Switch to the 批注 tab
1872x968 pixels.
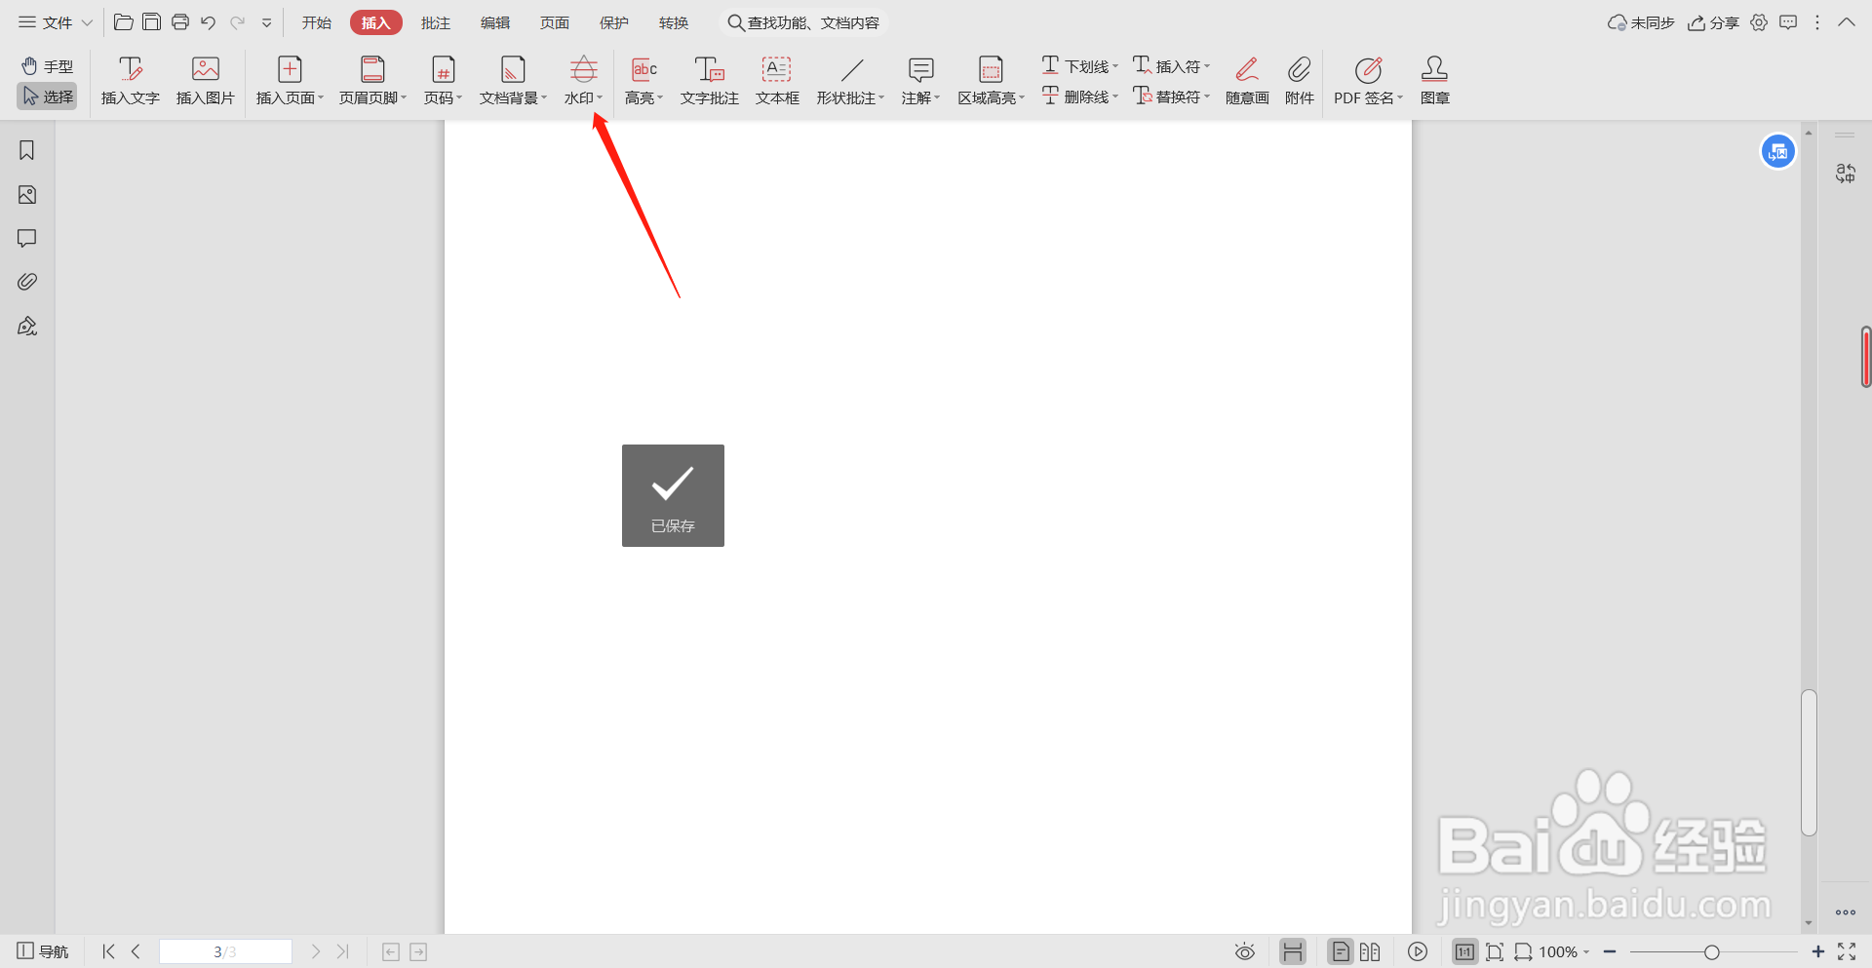pos(436,22)
